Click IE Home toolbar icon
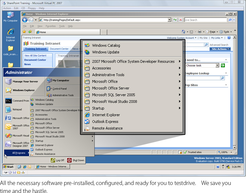Viewport: 246px width, 193px height. (x=183, y=32)
